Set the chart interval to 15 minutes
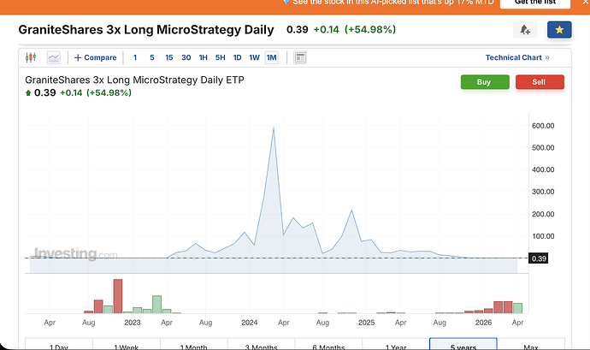The image size is (590, 350). [x=169, y=57]
